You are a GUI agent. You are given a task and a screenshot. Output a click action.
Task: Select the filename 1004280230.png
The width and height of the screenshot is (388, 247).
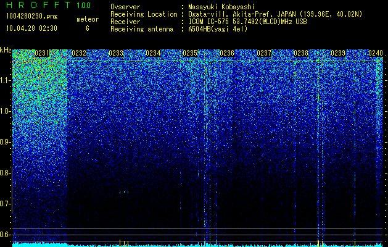pos(31,17)
